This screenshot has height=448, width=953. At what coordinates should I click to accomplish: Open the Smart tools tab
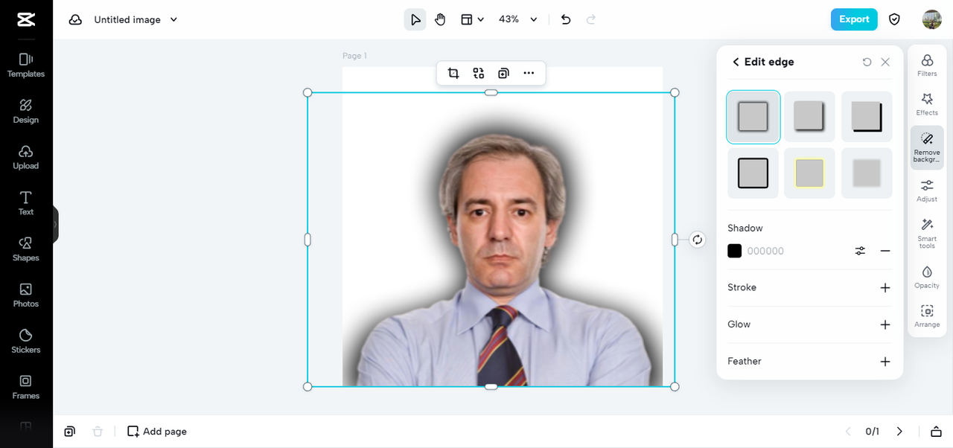click(x=927, y=234)
